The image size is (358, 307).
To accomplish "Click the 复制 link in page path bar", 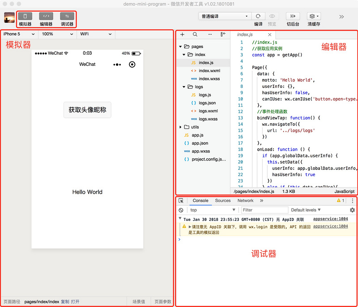I will (65, 302).
